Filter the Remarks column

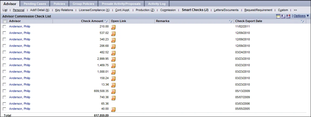pos(231,21)
